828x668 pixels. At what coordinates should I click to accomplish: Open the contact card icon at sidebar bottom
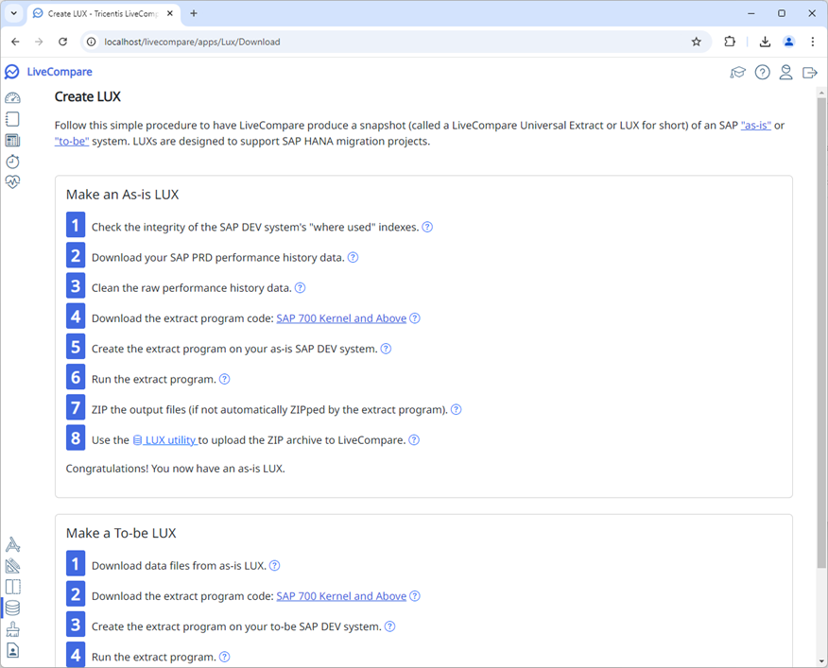(12, 650)
